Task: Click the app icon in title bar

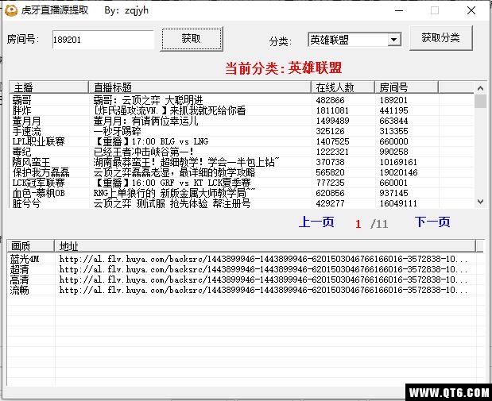Action: [x=11, y=10]
